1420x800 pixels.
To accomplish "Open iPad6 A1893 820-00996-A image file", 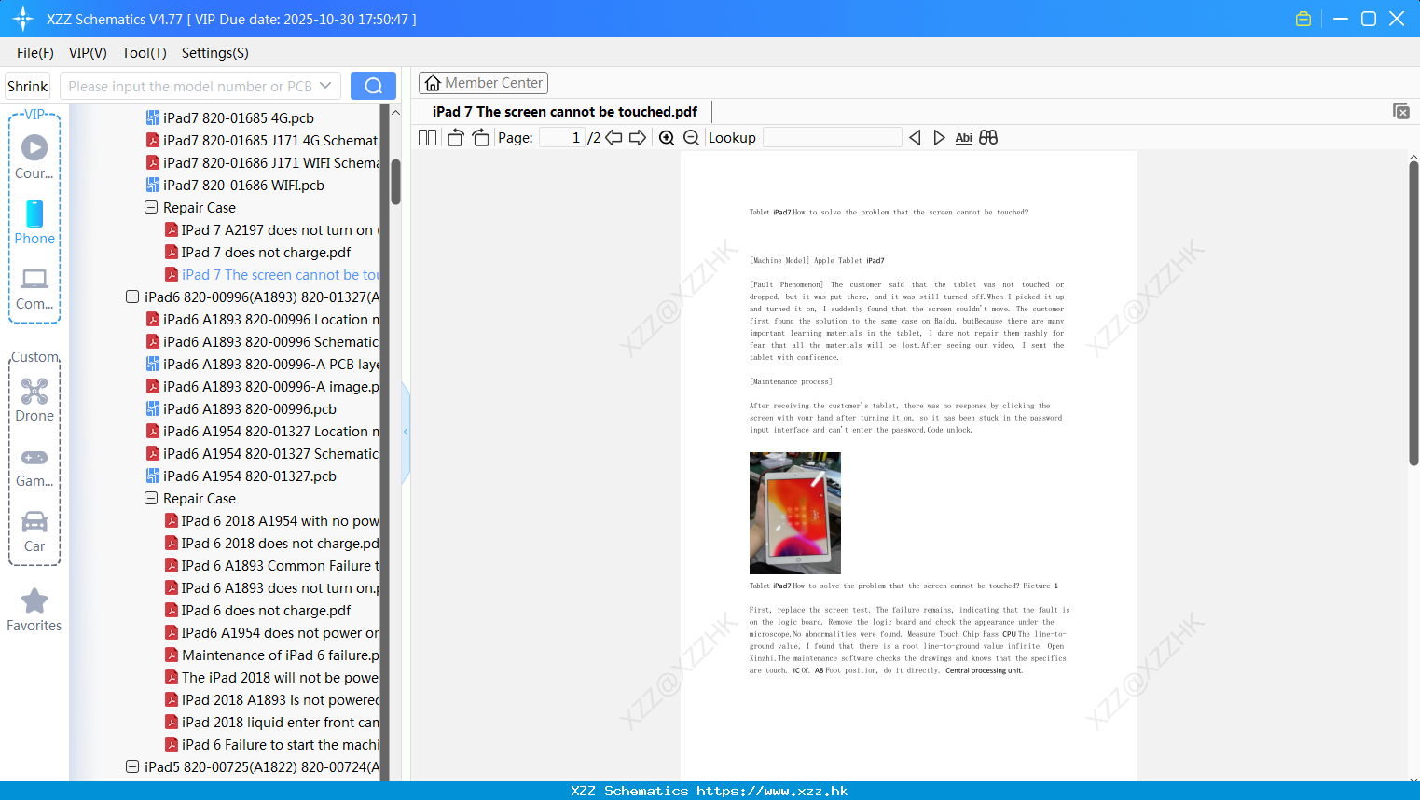I will point(262,386).
